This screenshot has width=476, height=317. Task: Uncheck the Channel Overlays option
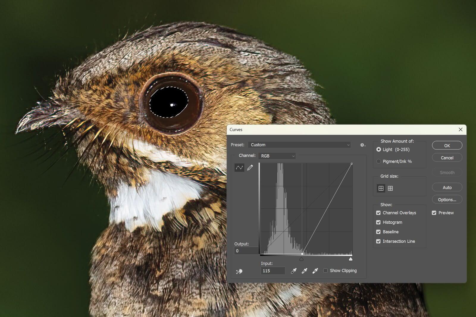pyautogui.click(x=378, y=213)
